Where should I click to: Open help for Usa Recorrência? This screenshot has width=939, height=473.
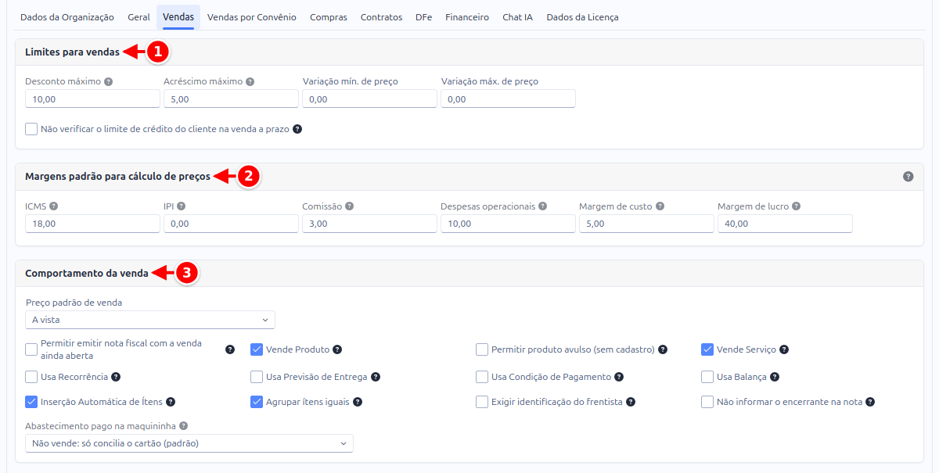tap(116, 377)
